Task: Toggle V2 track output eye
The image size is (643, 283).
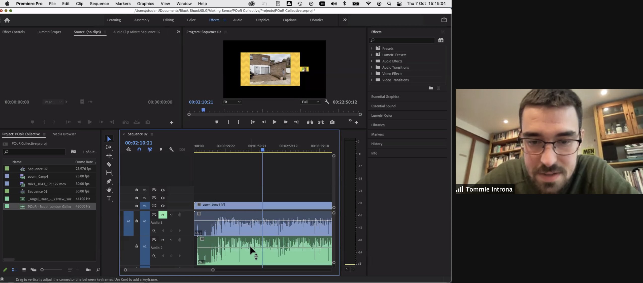Action: point(163,198)
